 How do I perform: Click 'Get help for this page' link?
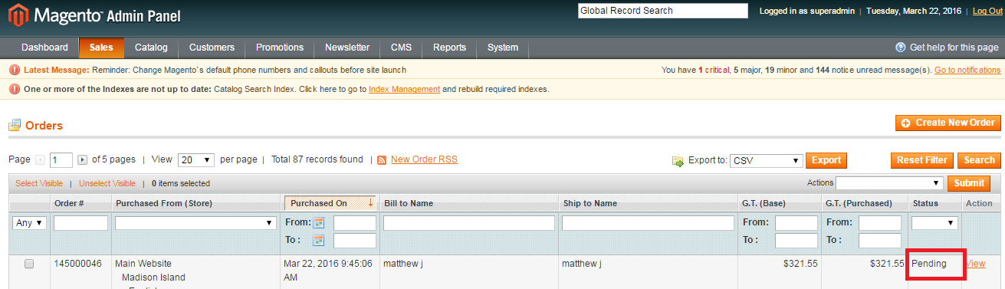point(954,48)
